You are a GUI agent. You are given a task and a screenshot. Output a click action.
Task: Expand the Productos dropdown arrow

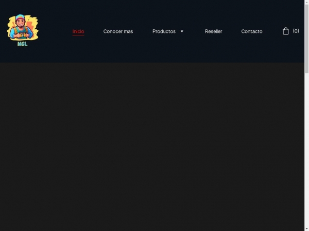(182, 31)
